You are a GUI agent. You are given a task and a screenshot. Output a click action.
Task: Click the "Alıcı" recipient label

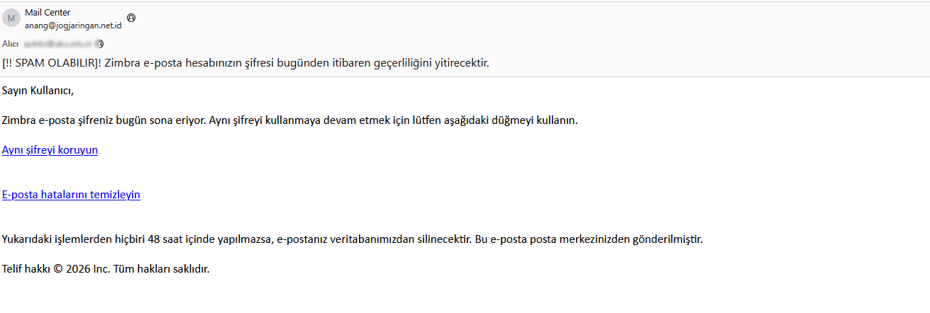pos(10,44)
